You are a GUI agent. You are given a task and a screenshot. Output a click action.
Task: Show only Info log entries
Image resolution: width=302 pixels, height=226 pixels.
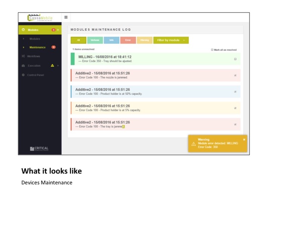click(x=111, y=40)
